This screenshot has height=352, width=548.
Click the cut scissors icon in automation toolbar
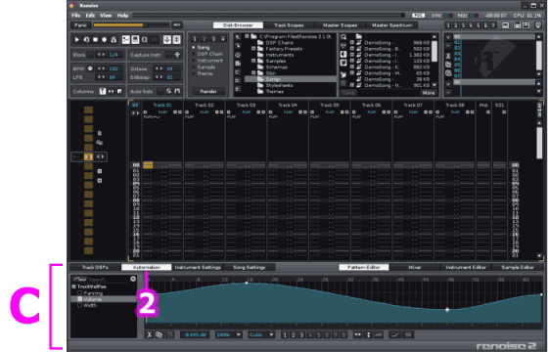click(149, 334)
